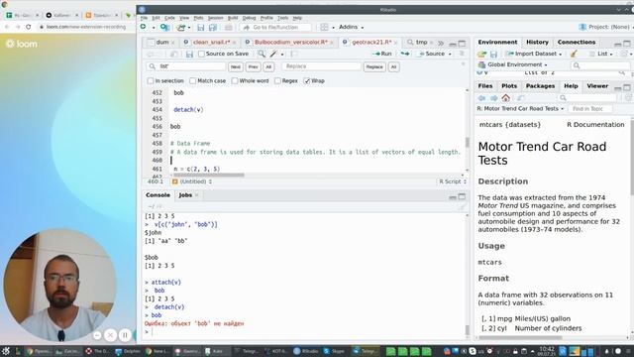Open recent files dropdown arrow
634x357 pixels.
189,28
